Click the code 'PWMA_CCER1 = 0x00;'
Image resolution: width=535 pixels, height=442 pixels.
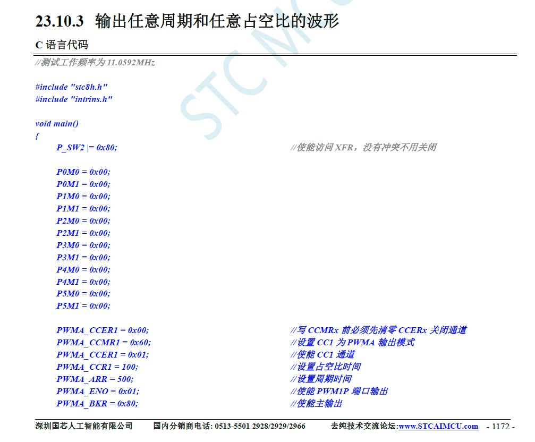click(x=103, y=330)
